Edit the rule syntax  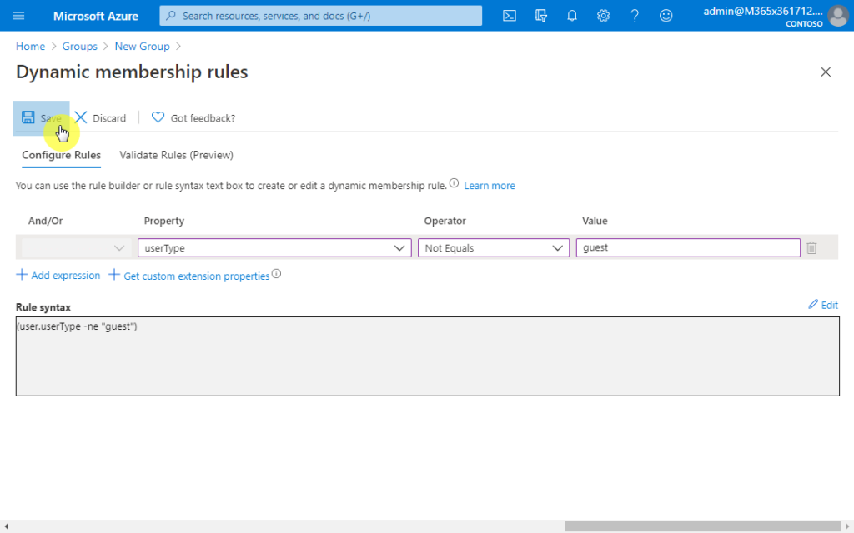823,305
